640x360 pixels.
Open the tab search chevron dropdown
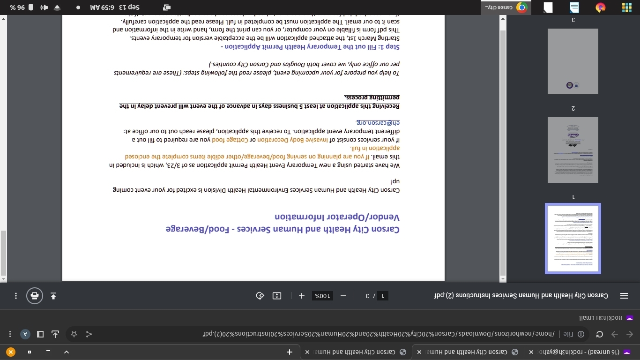coord(67,352)
